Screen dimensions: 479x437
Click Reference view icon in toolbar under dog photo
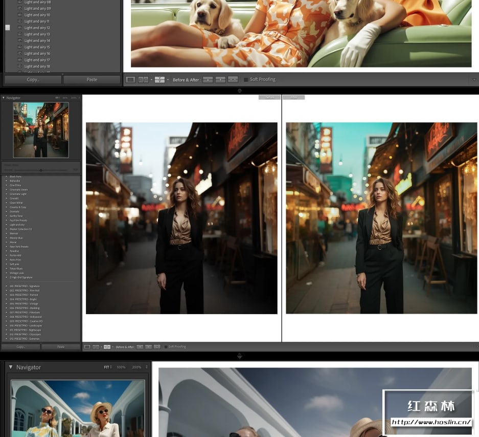[x=144, y=80]
